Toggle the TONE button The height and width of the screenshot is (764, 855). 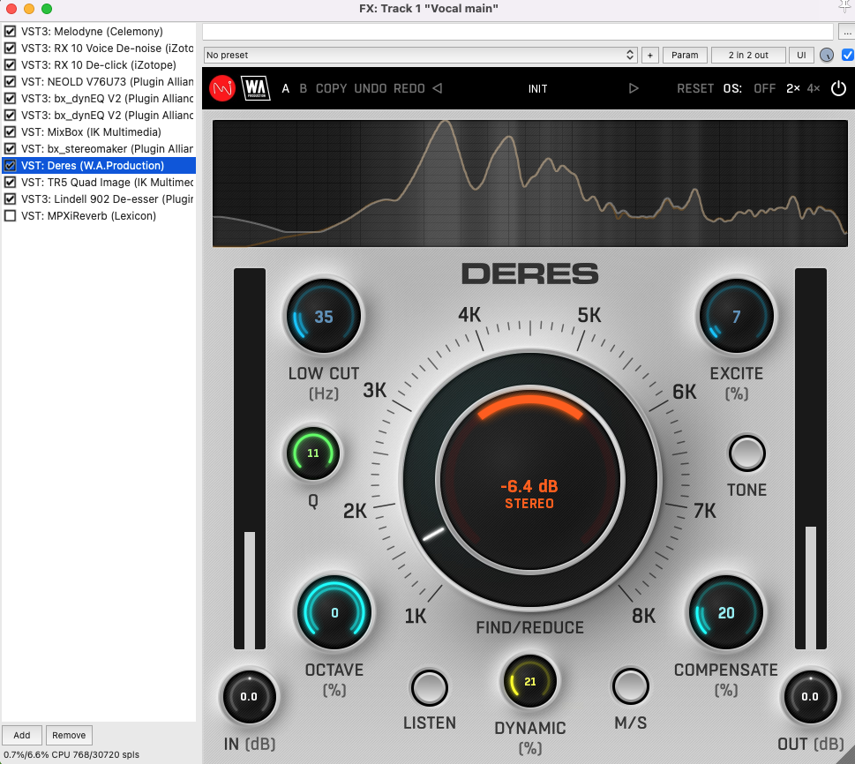click(x=746, y=453)
